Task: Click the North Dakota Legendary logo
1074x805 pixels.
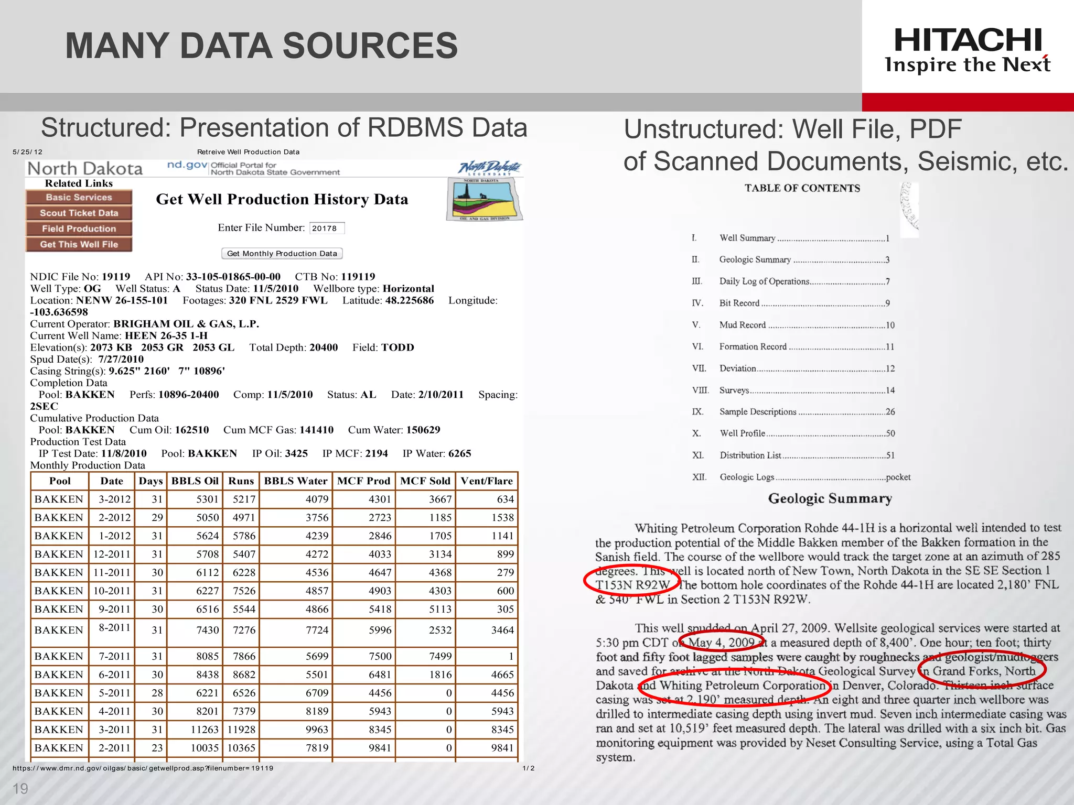Action: [490, 168]
